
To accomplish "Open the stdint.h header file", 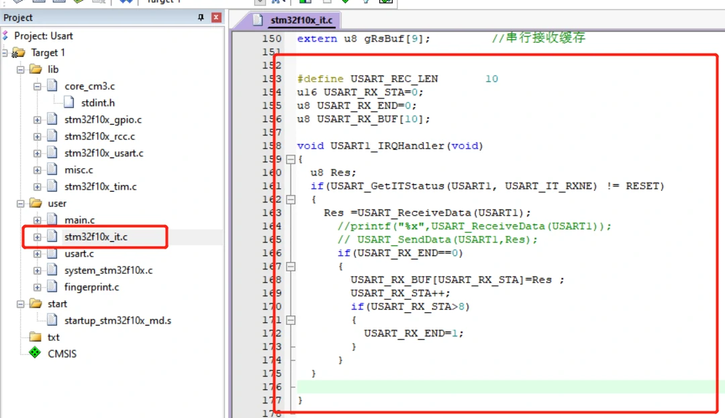I will 97,103.
